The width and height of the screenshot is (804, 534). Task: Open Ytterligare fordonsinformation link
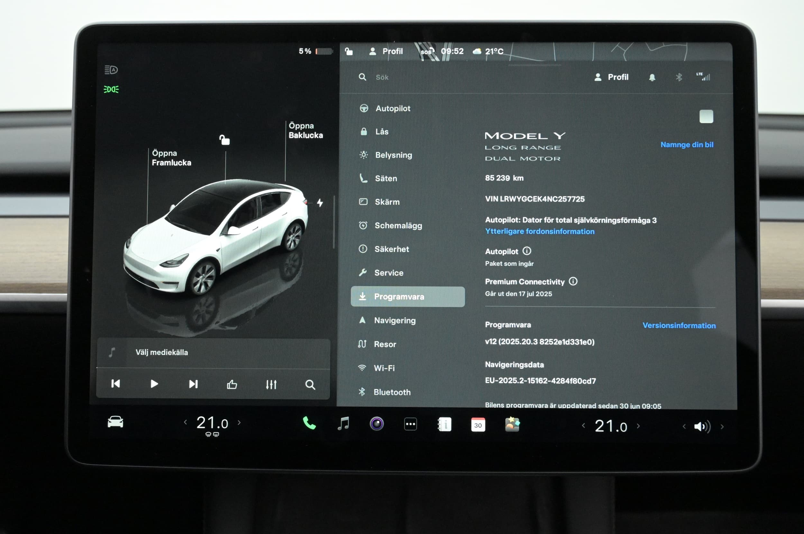[x=540, y=231]
